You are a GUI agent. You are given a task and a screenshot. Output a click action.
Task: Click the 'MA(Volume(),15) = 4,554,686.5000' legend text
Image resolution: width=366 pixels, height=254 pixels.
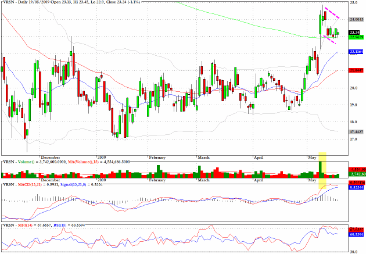(x=99, y=162)
